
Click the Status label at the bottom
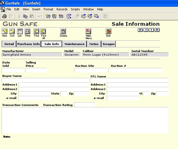click(x=7, y=137)
